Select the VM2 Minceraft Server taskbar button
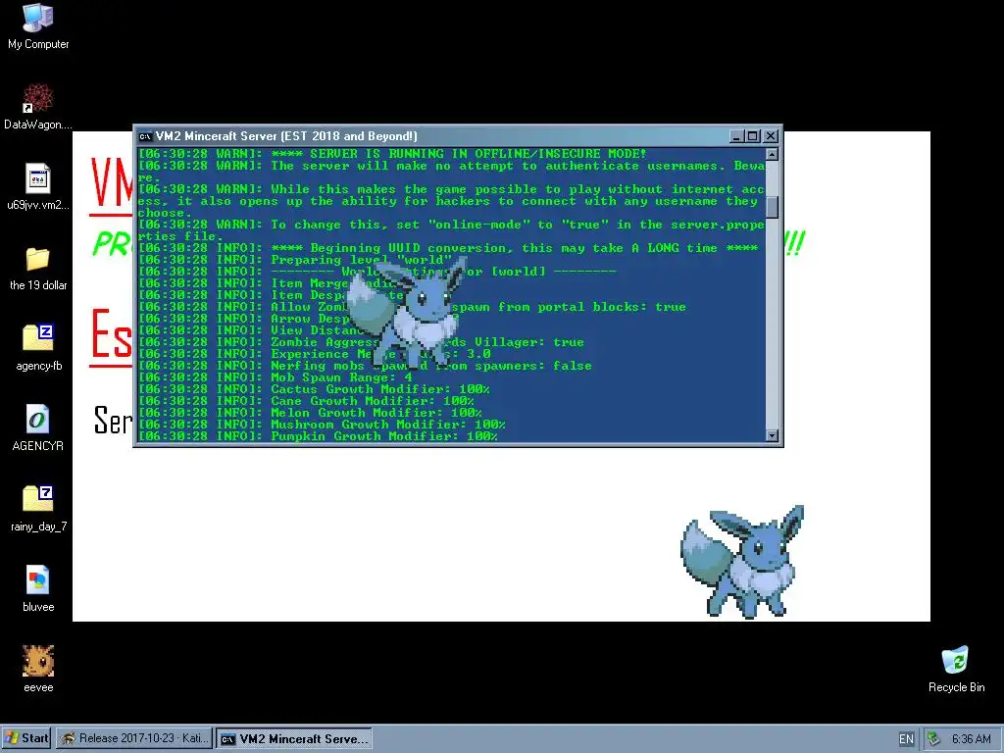 coord(294,738)
